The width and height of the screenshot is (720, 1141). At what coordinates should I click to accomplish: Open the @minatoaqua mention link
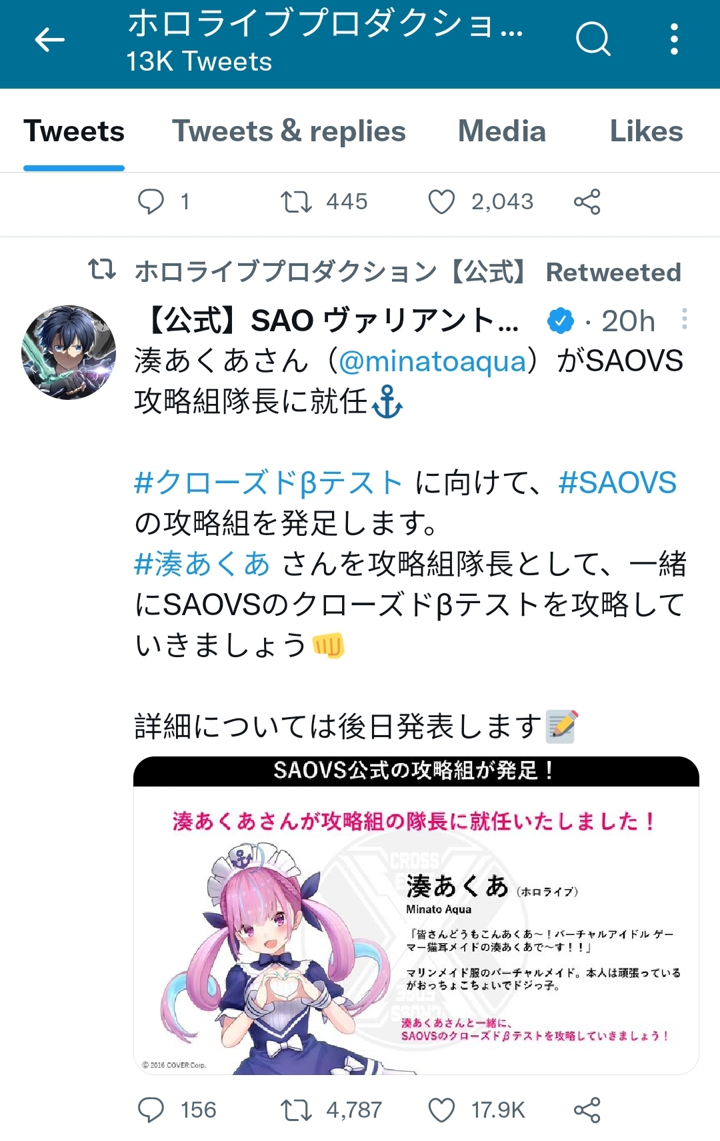[x=433, y=361]
